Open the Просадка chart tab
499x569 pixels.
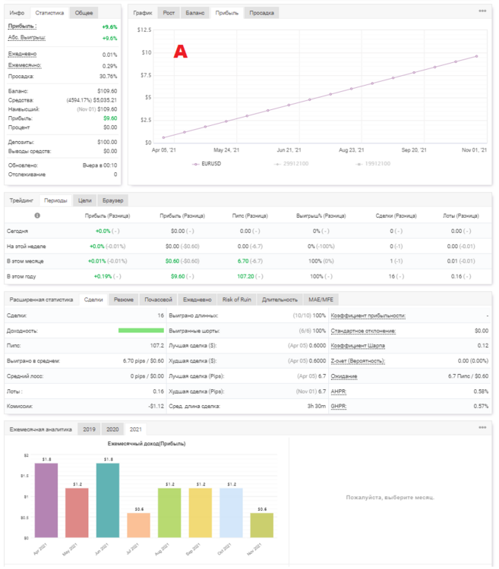pyautogui.click(x=261, y=13)
